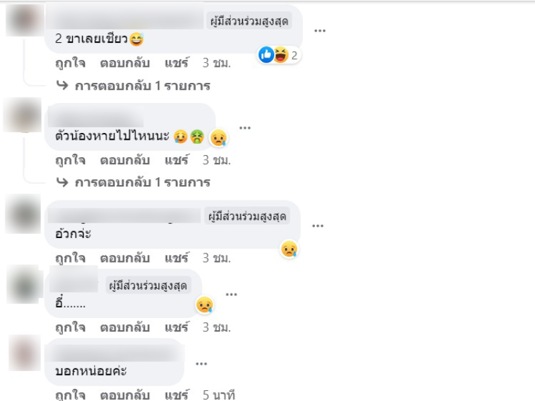The image size is (535, 401).
Task: Expand 1 reply under '2 ขาเลยเขียว' comment
Action: click(133, 86)
